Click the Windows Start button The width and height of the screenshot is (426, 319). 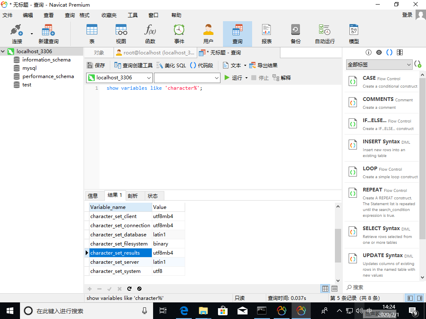[x=10, y=311]
